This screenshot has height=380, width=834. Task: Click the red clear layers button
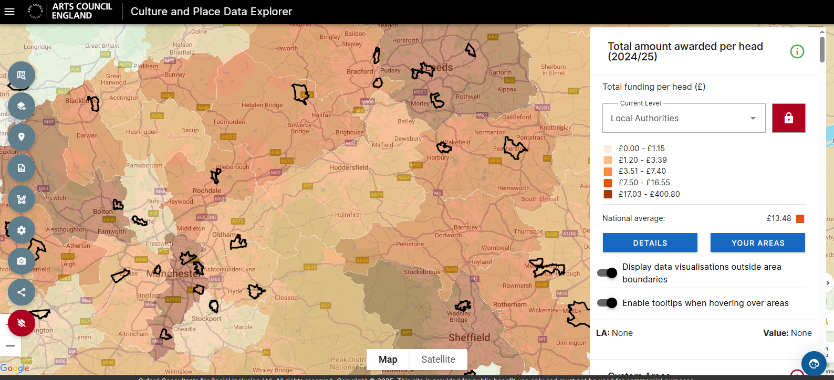point(22,323)
